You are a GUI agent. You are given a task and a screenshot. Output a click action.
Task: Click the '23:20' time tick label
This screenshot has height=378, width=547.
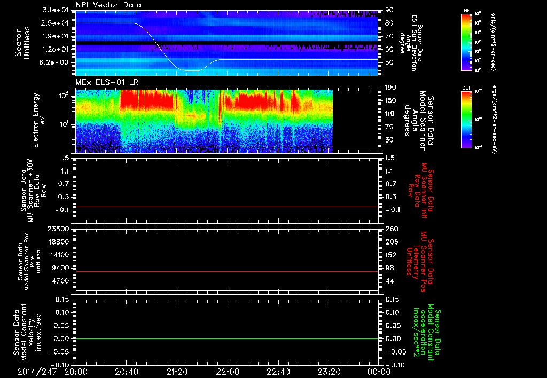tap(329, 372)
